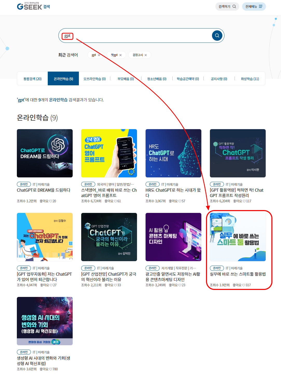Viewport: 281px width, 382px height.
Task: Open the 전체메뉴 hamburger menu
Action: pos(254,6)
